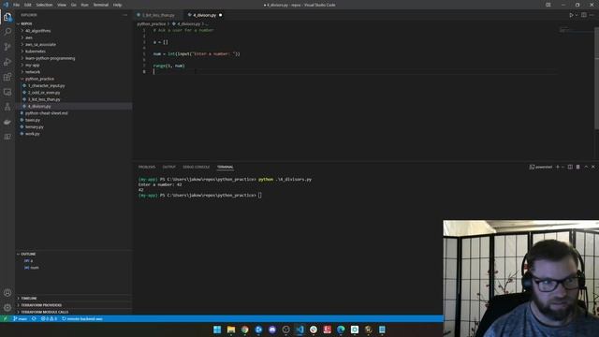
Task: Open the Explorer view in activity bar
Action: click(x=7, y=17)
